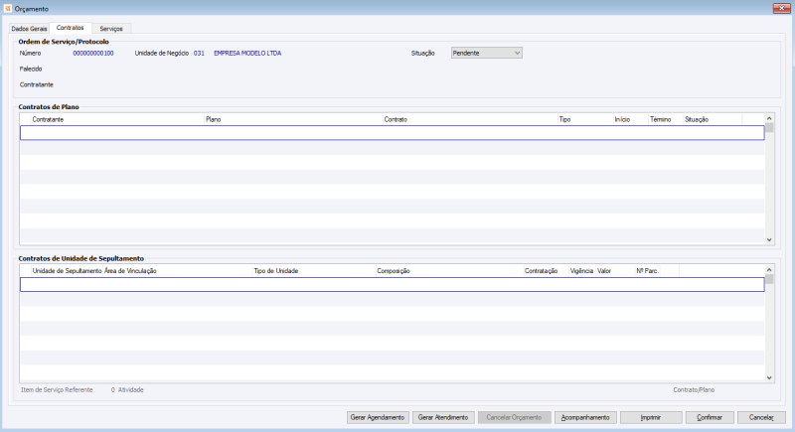The width and height of the screenshot is (795, 432).
Task: Click the Tipo column header
Action: tap(585, 119)
